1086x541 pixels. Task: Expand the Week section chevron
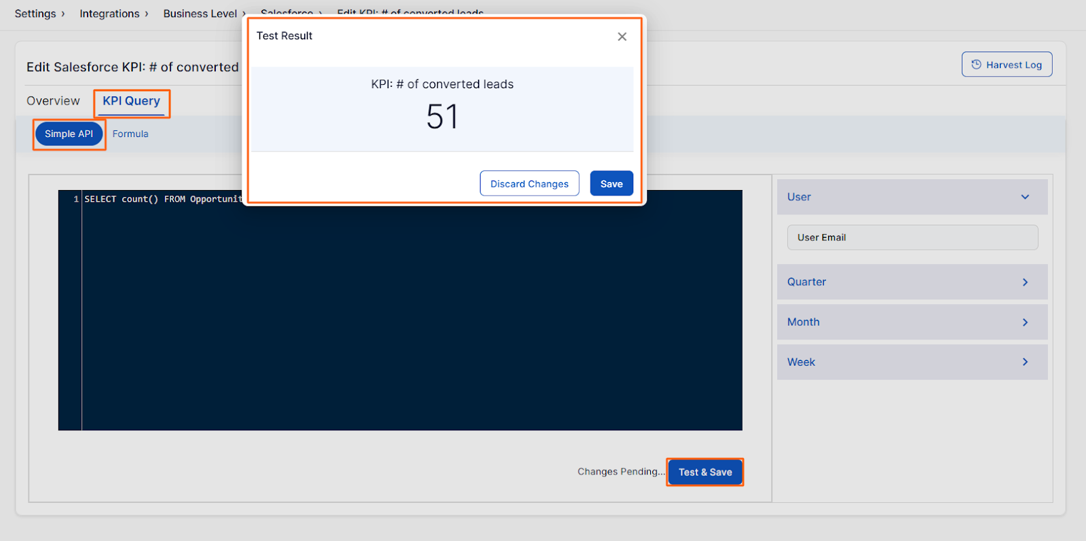point(1025,362)
